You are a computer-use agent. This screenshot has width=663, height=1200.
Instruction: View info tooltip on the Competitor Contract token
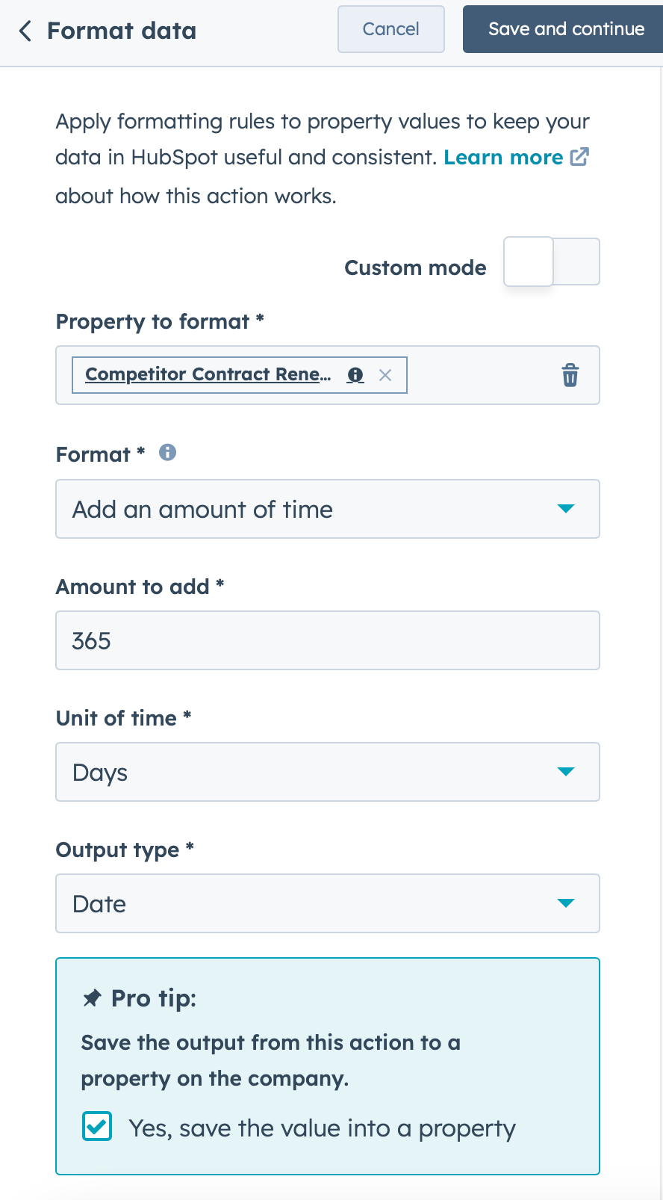(355, 374)
